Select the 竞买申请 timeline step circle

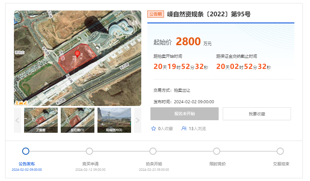click(89, 151)
